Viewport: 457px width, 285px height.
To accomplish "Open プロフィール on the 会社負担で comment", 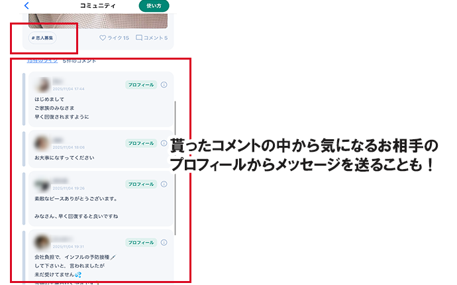I will pyautogui.click(x=140, y=243).
